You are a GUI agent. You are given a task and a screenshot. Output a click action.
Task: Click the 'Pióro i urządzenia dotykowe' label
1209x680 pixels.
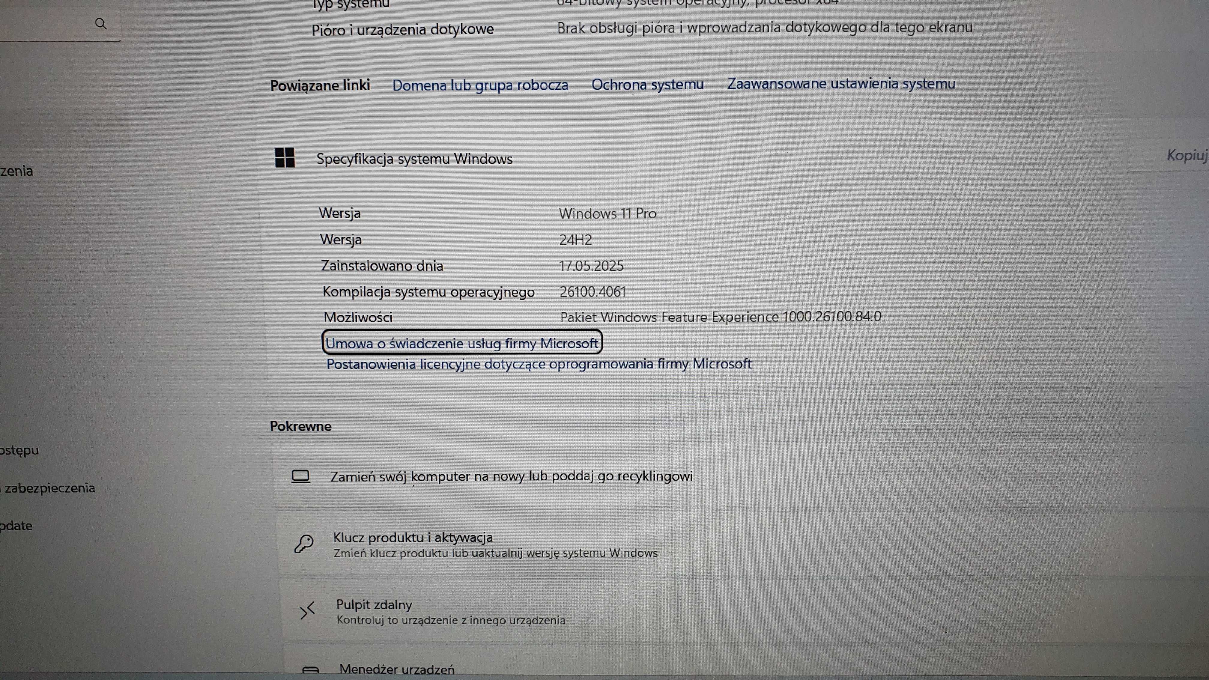click(403, 30)
